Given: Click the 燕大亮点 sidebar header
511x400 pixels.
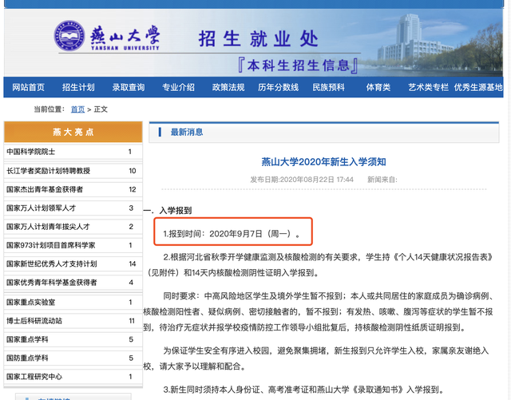Looking at the screenshot, I should coord(73,132).
